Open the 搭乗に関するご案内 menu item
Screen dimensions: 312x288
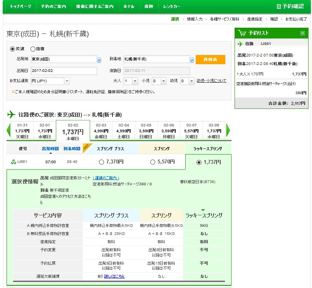coord(95,7)
